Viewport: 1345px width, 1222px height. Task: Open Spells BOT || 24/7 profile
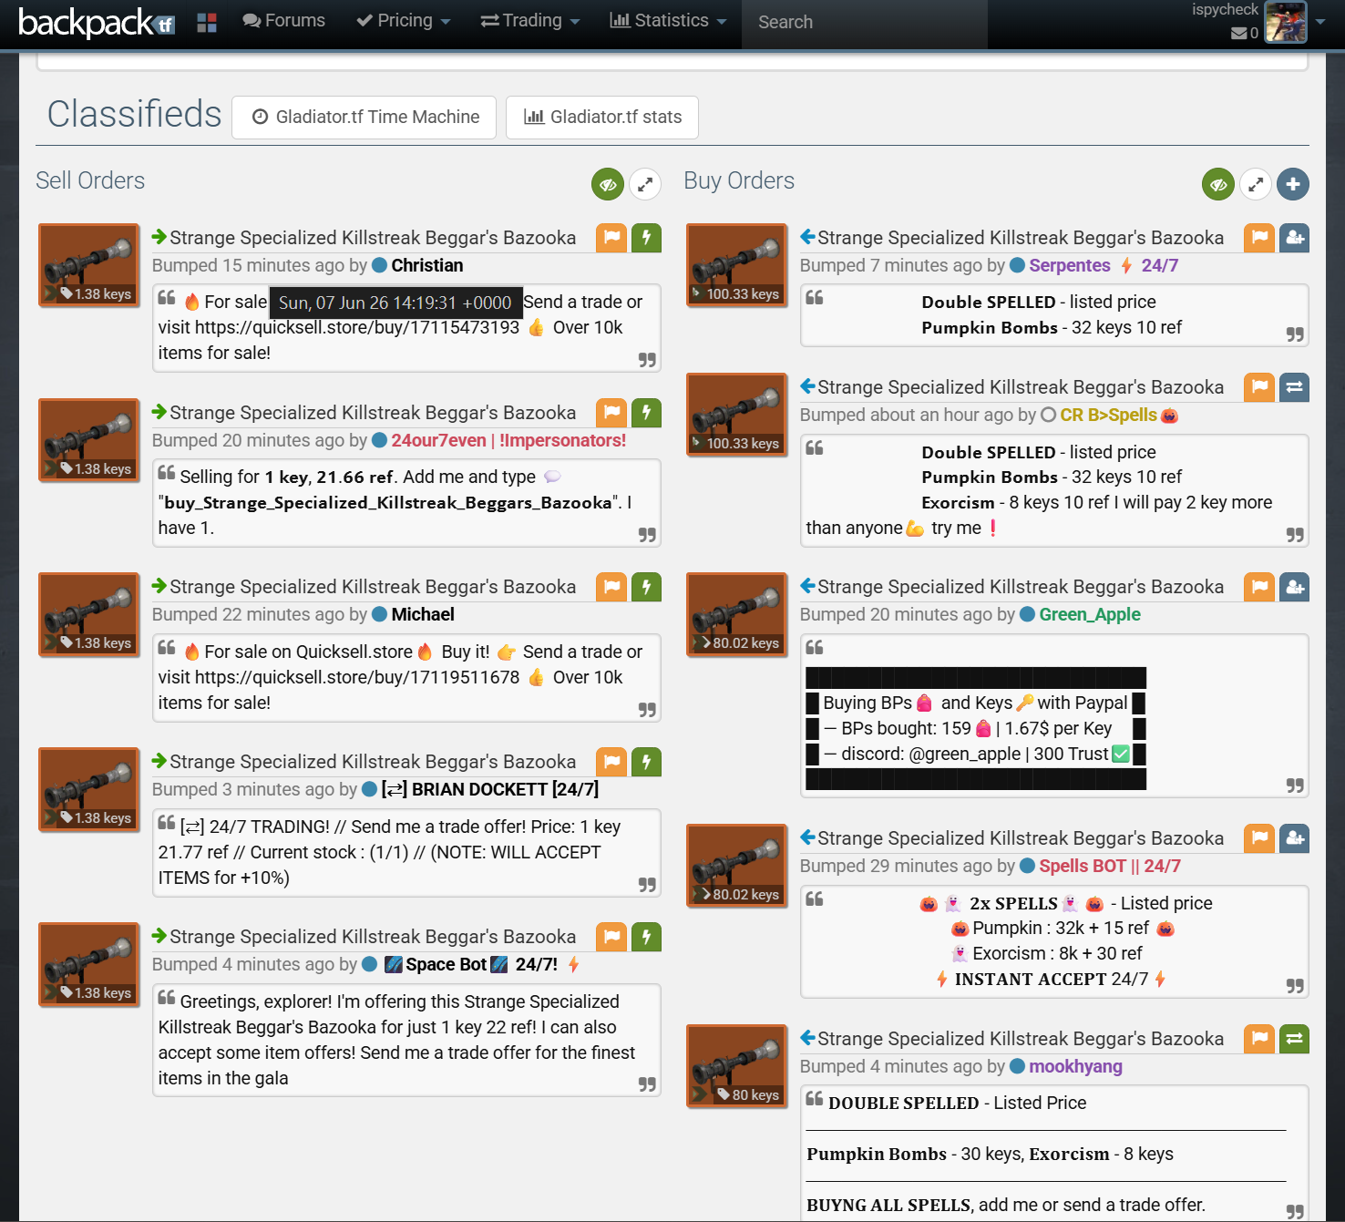[1110, 866]
